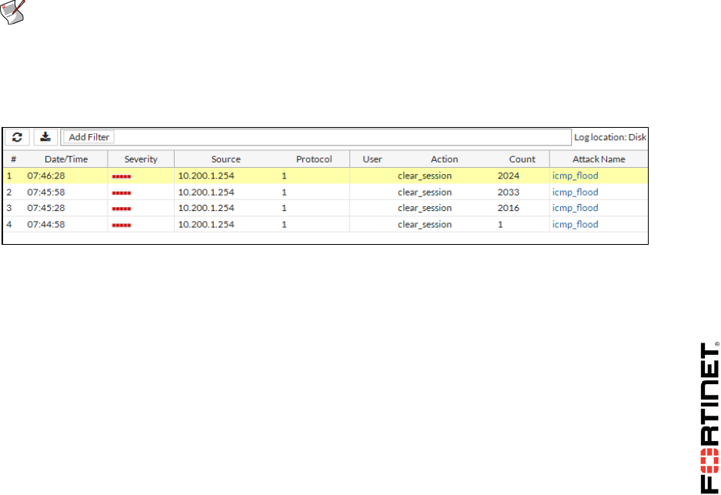Select the Source column header

click(x=225, y=159)
